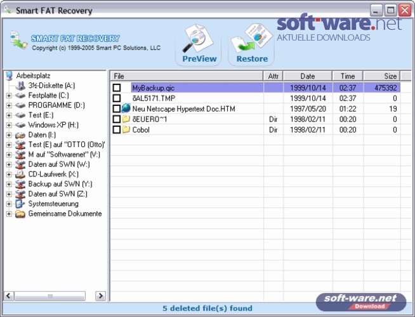Screen dimensions: 415x317
Task: Select the Test (E) auf OTTO network icon
Action: tap(20, 145)
